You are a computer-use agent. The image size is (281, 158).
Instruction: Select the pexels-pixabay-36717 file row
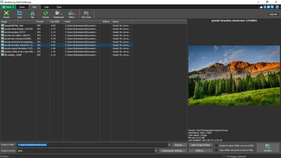coord(66,32)
